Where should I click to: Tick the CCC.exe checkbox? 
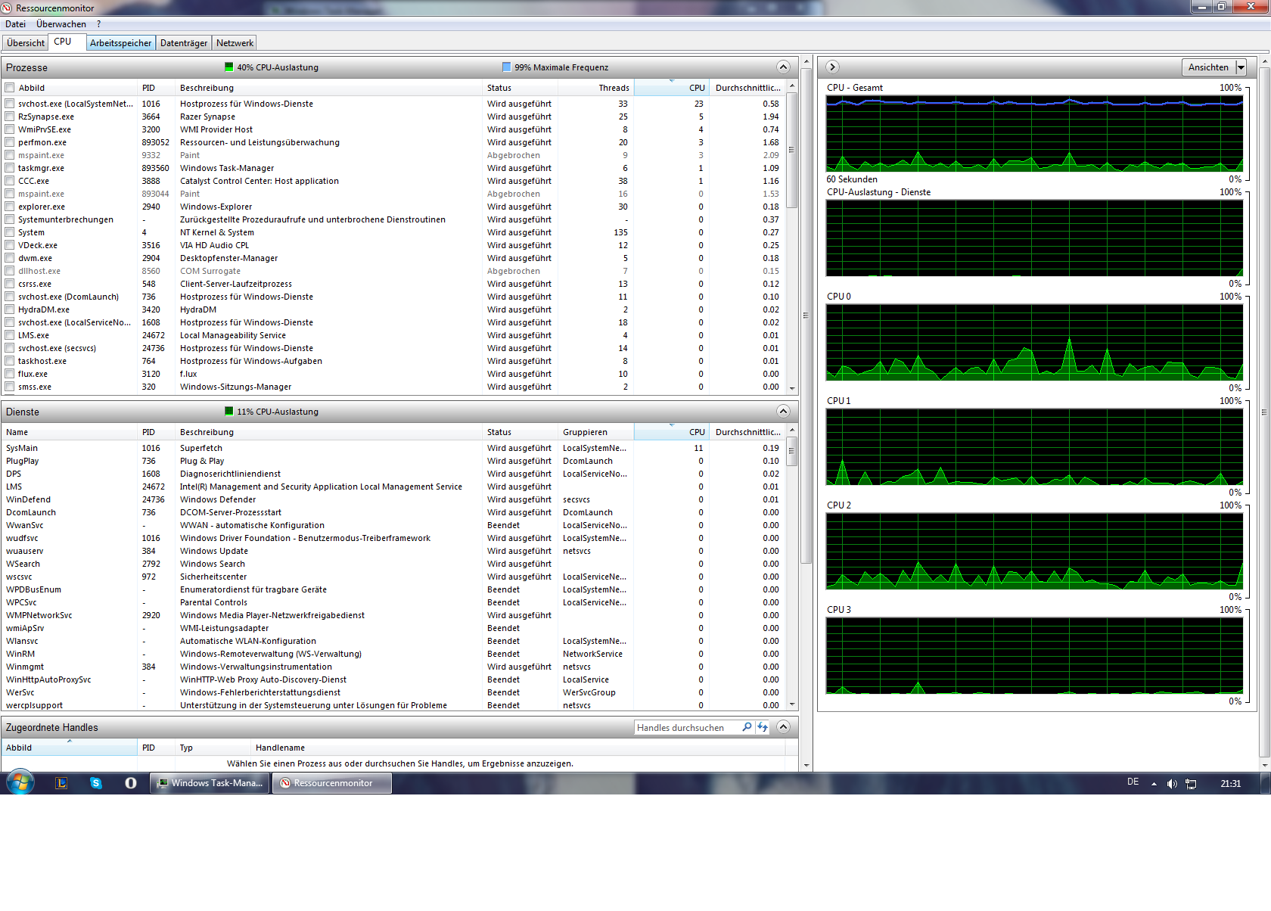pos(10,181)
